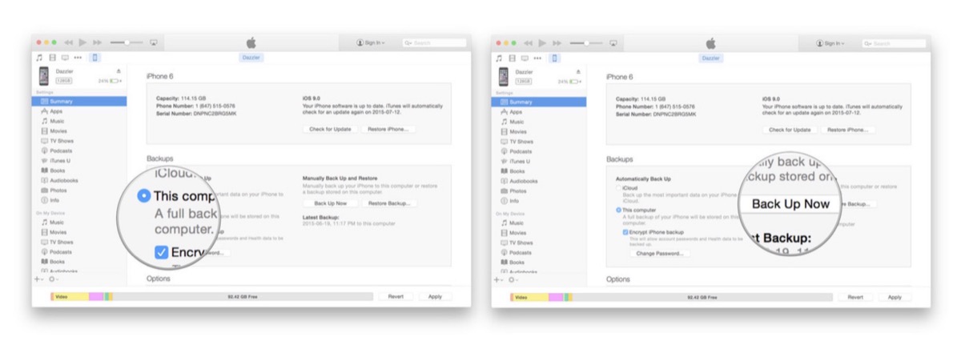The image size is (961, 349).
Task: Click yellow Video storage segment in left window
Action: [x=70, y=296]
